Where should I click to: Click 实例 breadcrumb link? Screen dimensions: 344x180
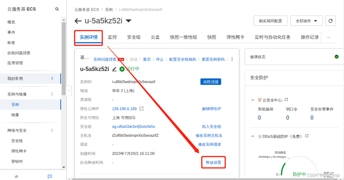109,9
